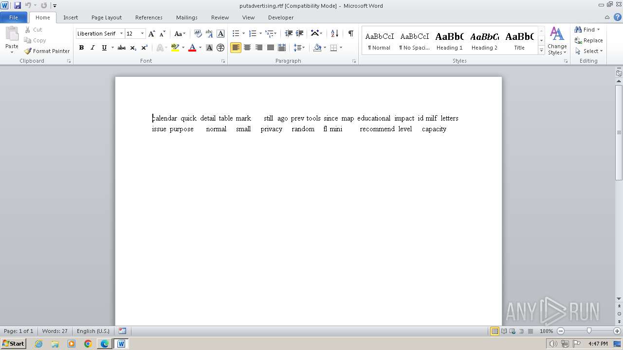Click the zoom slider handle
This screenshot has height=350, width=623.
pyautogui.click(x=589, y=331)
